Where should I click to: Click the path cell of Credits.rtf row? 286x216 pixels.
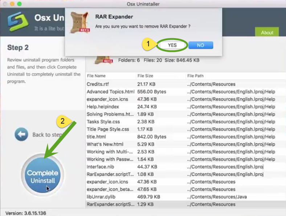(x=211, y=84)
